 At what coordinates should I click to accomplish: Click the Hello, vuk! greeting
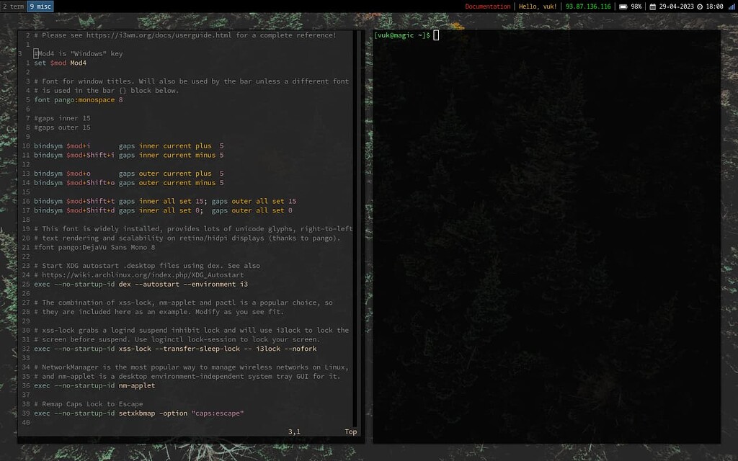tap(537, 6)
